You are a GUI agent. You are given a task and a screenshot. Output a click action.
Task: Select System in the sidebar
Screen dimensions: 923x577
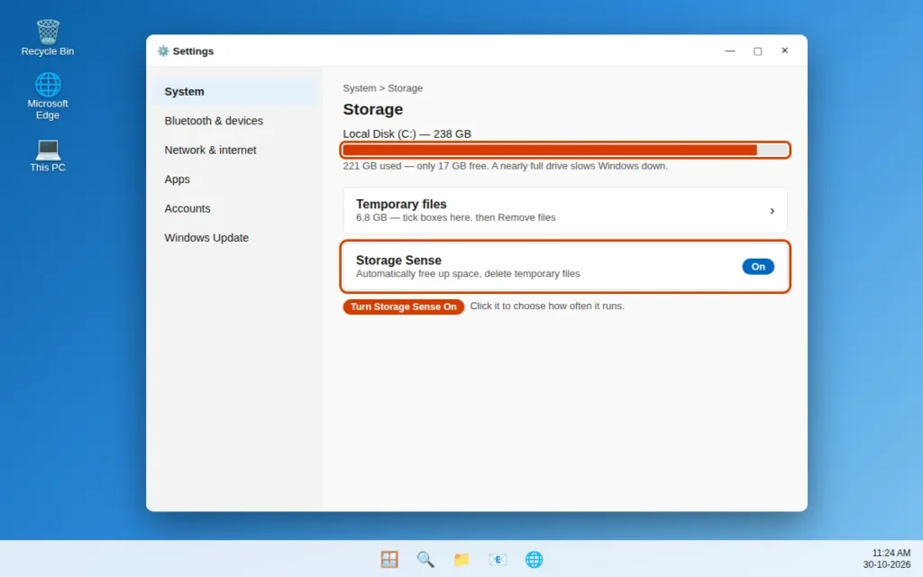(x=234, y=92)
